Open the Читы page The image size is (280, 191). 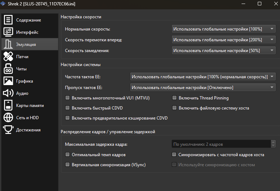(x=22, y=69)
